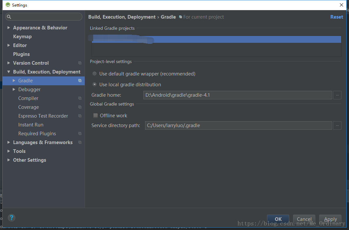Image resolution: width=349 pixels, height=230 pixels.
Task: Collapse Build, Execution, Deployment section
Action: tap(9, 72)
